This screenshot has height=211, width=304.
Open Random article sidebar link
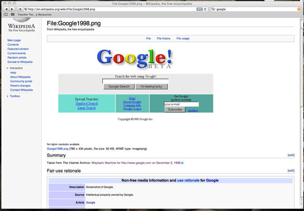coord(17,58)
